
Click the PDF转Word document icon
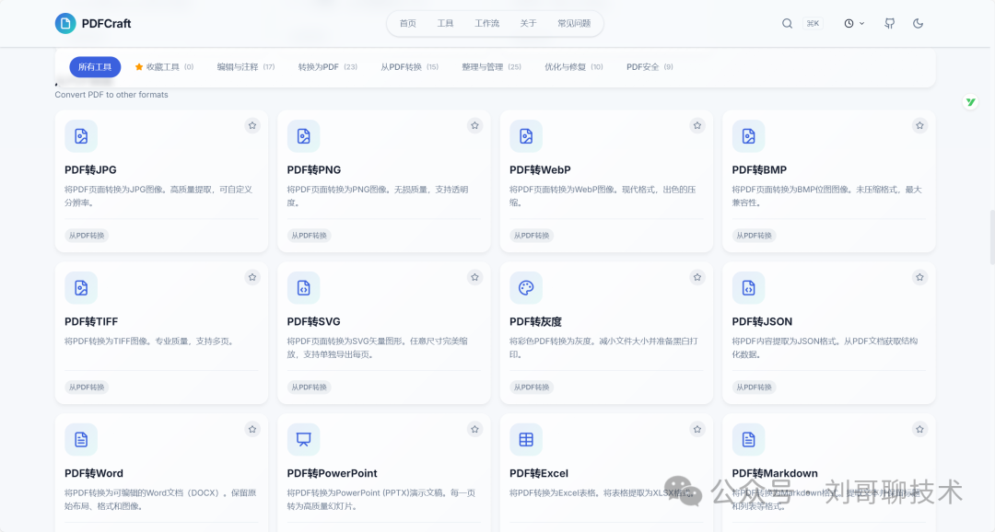[81, 439]
